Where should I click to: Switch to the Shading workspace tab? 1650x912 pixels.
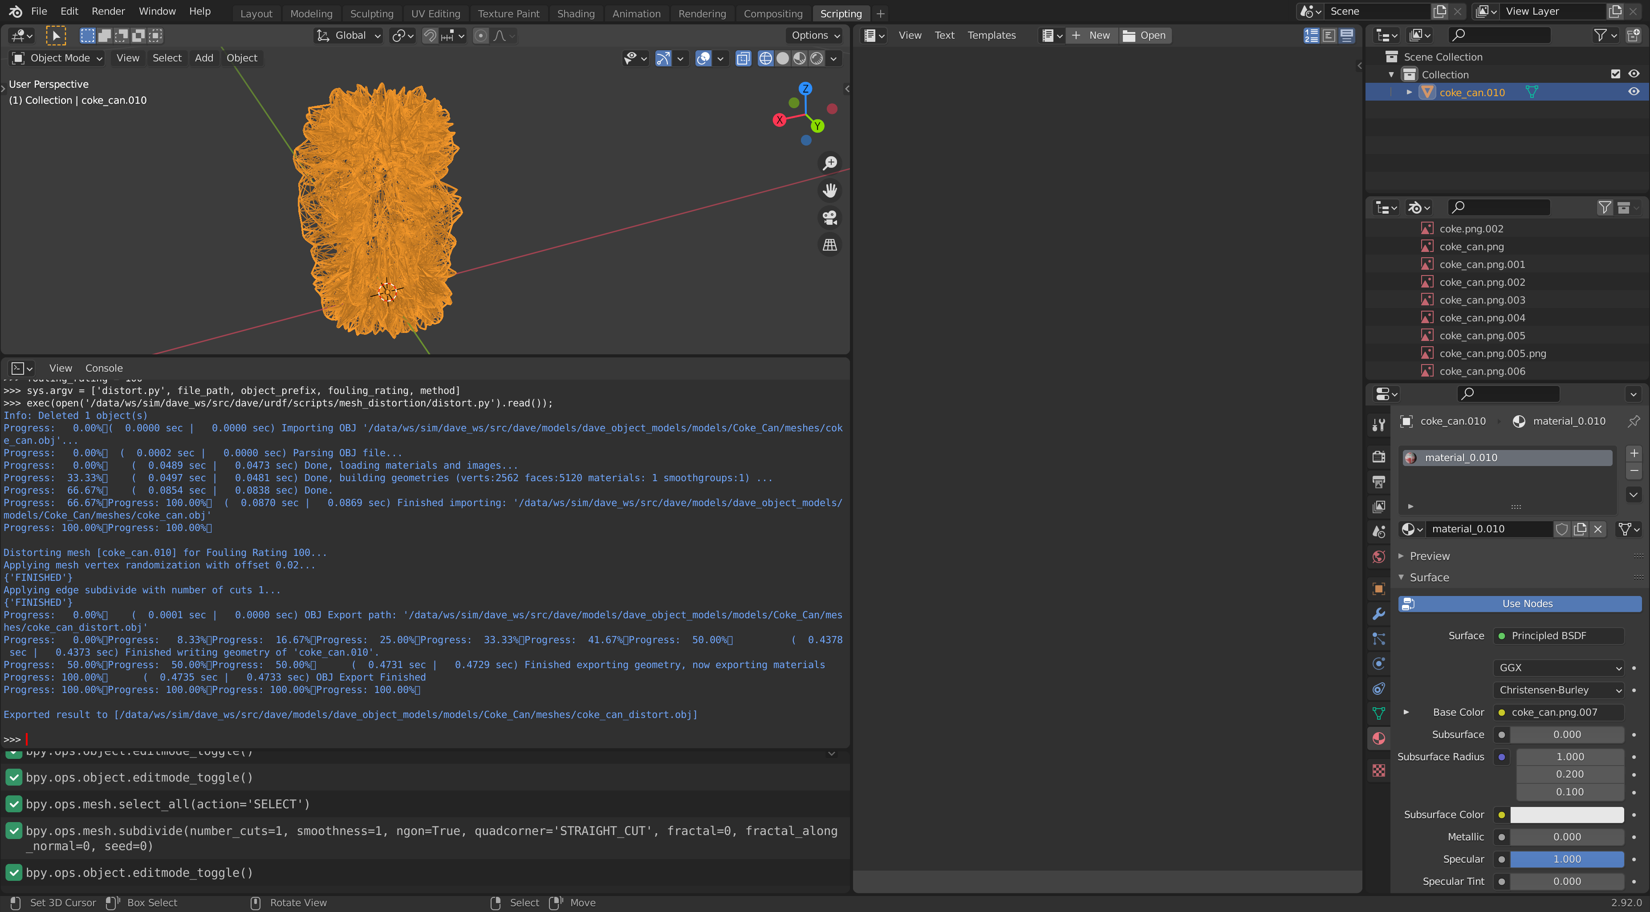[575, 13]
